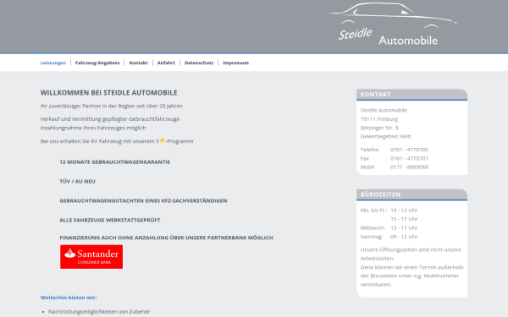
Task: Click the text Inzahlungnahme Ihres Fahrzeuges möglich
Action: 93,128
